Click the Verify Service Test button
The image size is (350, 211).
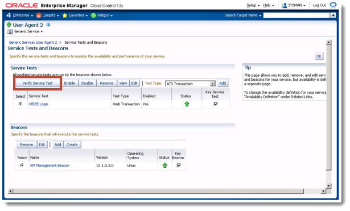pos(38,83)
